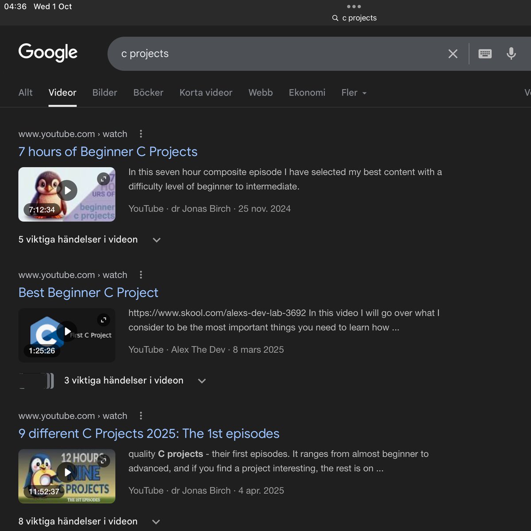Open the on-screen keyboard input tool
Viewport: 531px width, 531px height.
[485, 54]
